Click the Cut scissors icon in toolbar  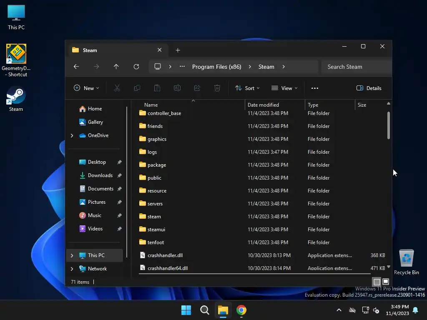click(117, 88)
